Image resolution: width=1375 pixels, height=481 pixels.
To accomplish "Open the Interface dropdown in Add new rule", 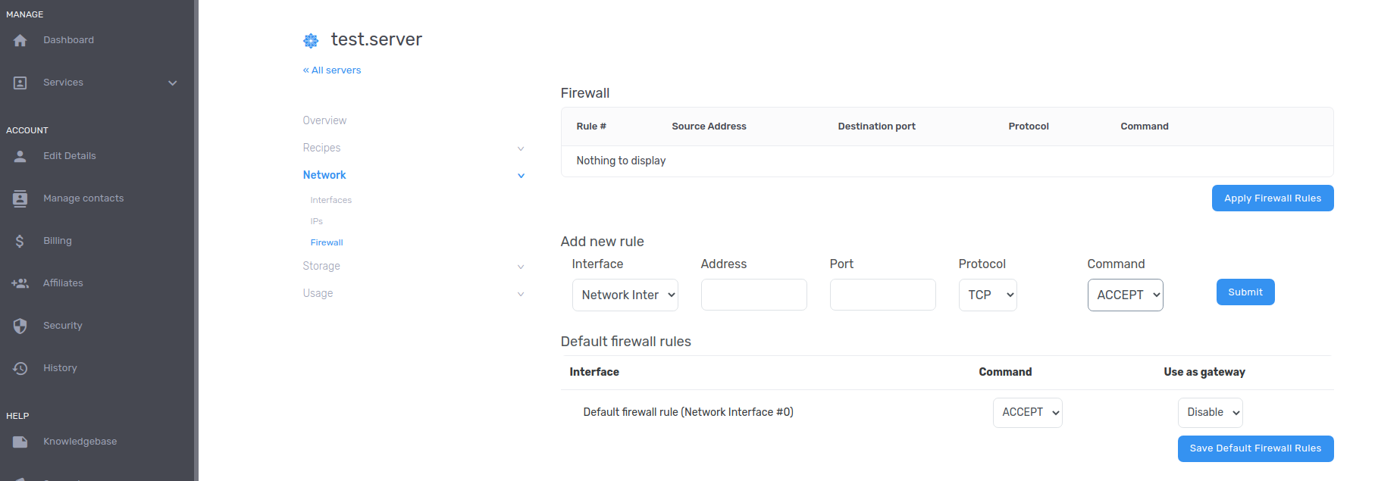I will pyautogui.click(x=625, y=295).
